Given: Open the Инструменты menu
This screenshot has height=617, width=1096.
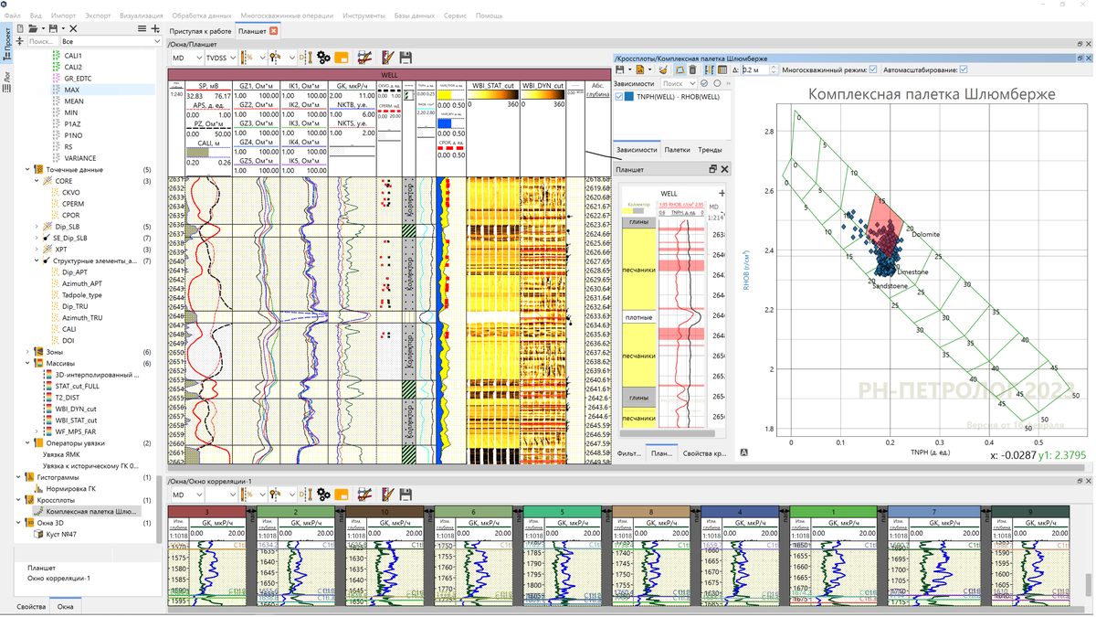Looking at the screenshot, I should pyautogui.click(x=364, y=16).
